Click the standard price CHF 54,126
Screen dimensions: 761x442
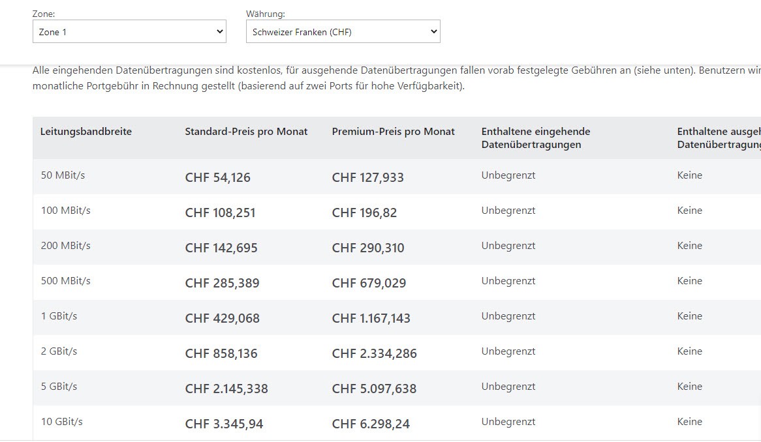217,177
